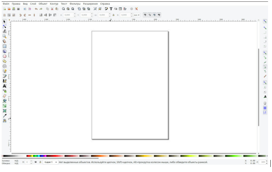The image size is (272, 172).
Task: Toggle snap to guides
Action: [x=265, y=113]
